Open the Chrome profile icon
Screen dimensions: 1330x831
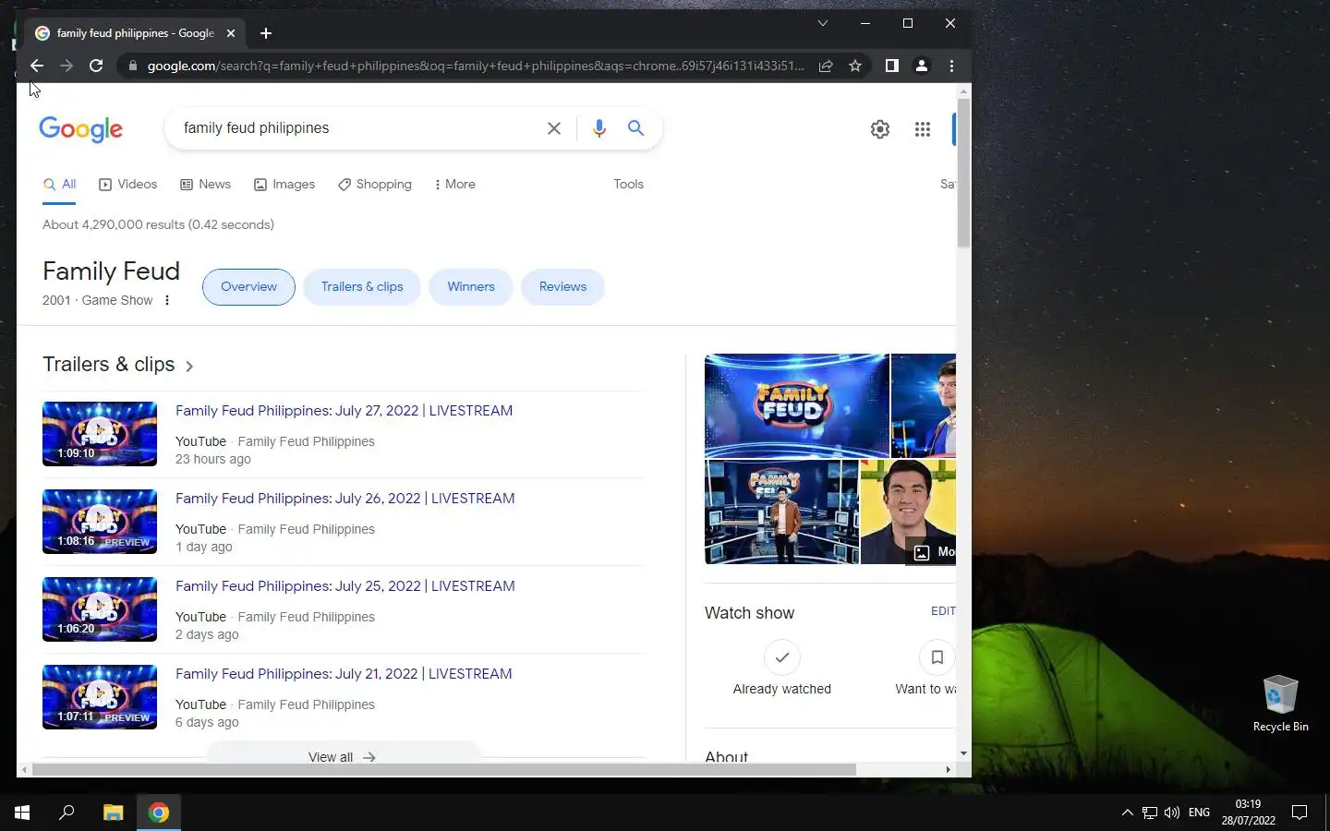[922, 66]
